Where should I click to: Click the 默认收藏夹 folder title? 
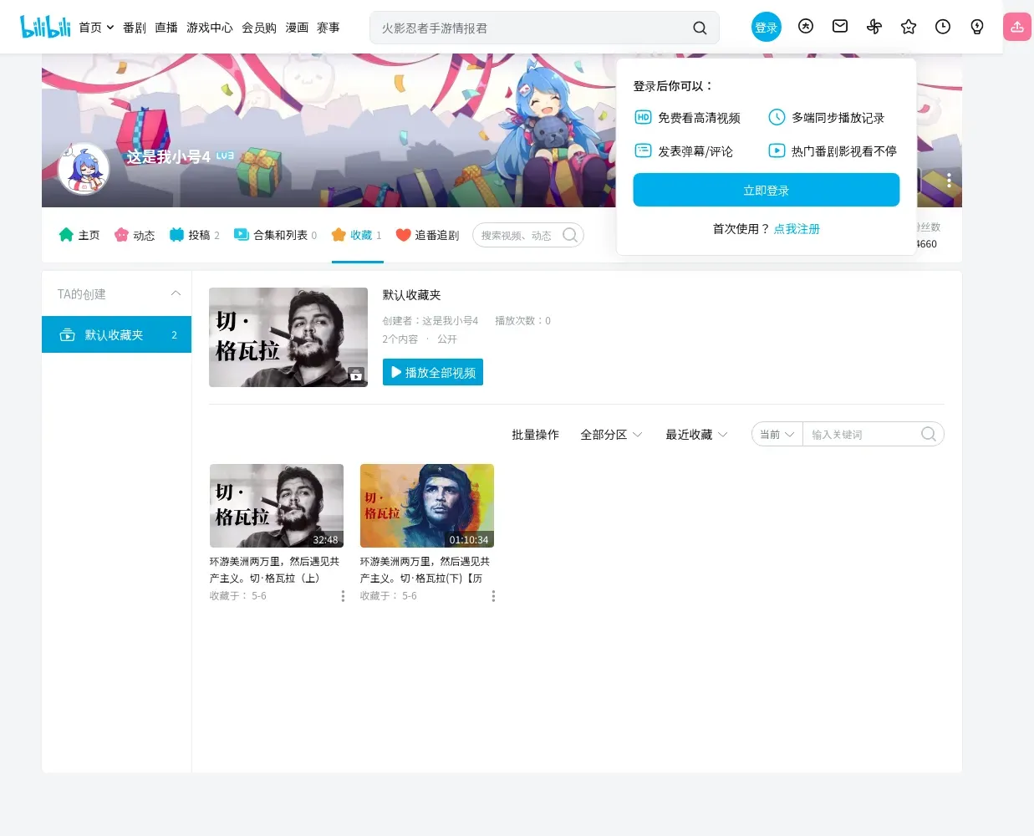point(411,295)
